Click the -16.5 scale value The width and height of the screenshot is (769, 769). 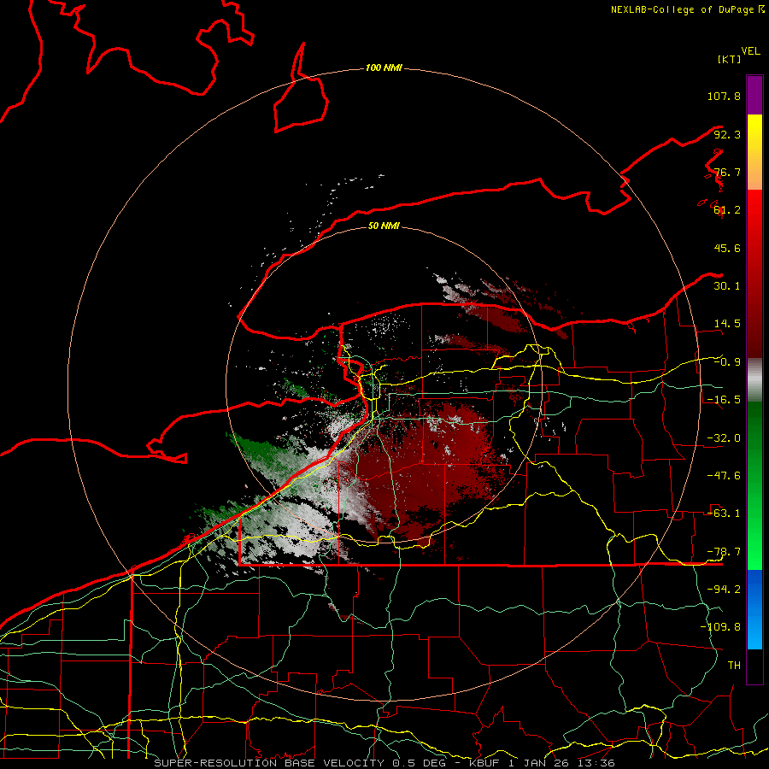(x=724, y=400)
